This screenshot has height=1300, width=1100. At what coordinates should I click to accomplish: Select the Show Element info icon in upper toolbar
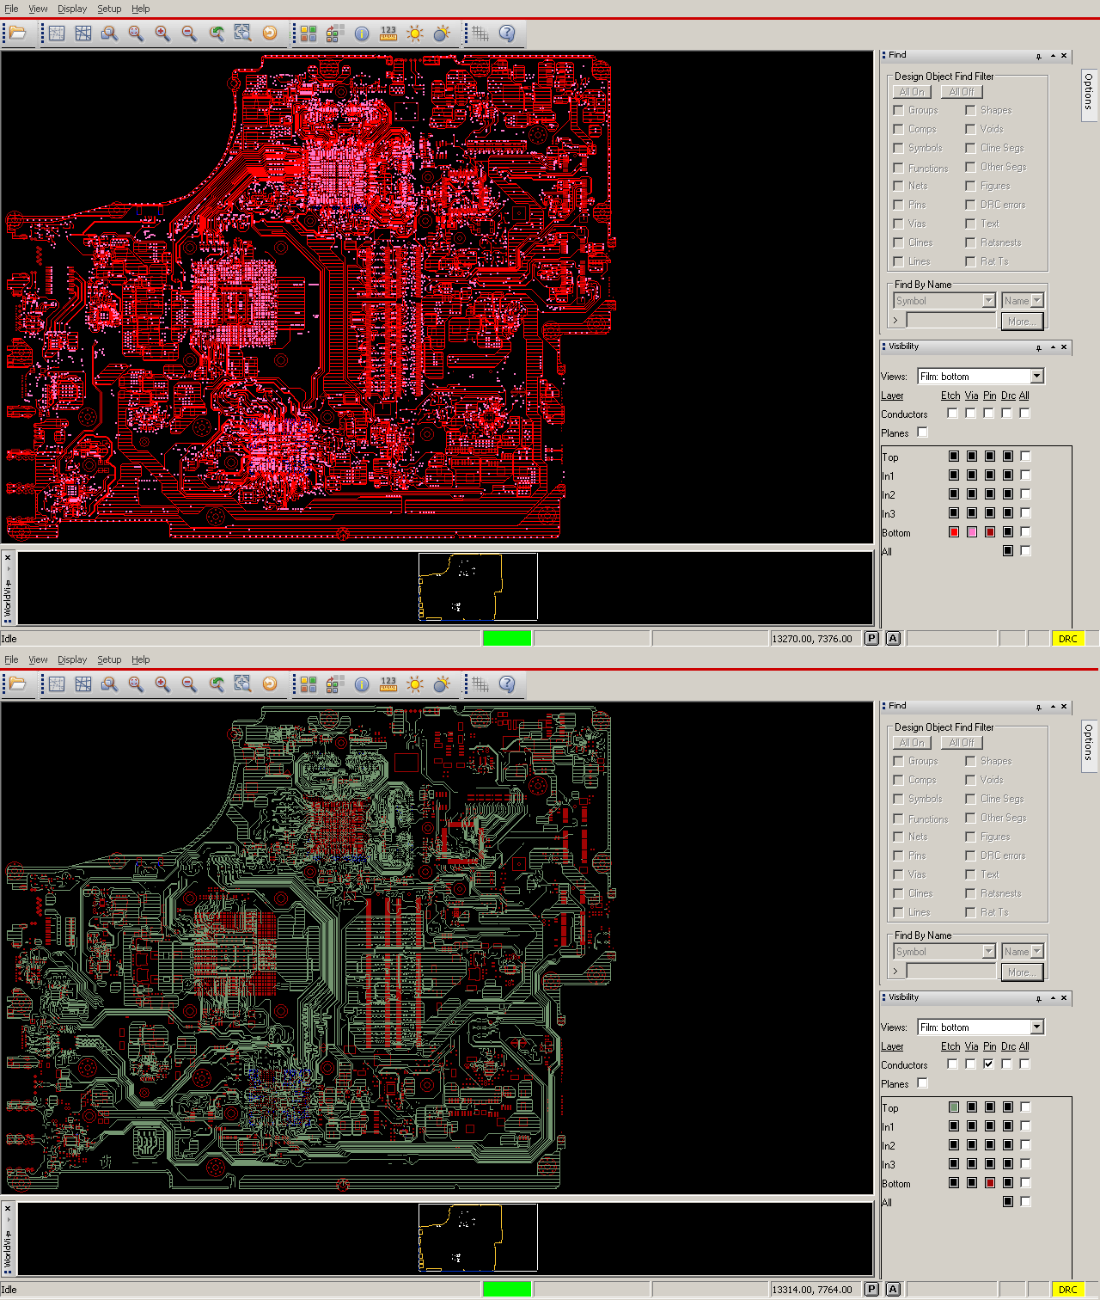(x=362, y=34)
